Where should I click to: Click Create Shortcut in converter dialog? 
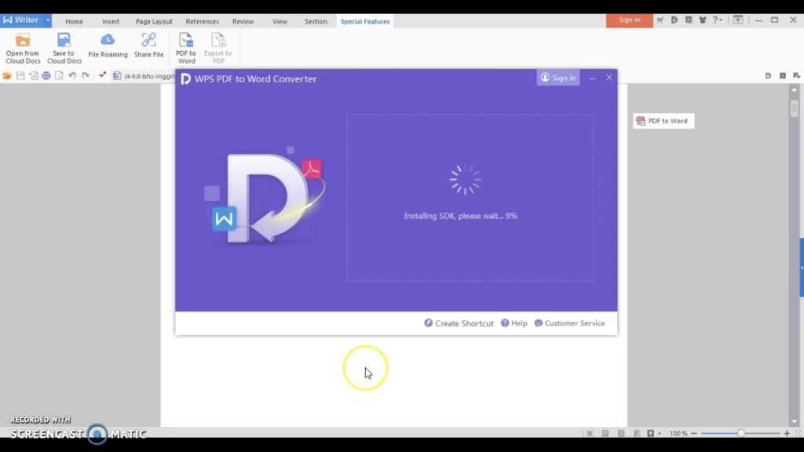459,323
